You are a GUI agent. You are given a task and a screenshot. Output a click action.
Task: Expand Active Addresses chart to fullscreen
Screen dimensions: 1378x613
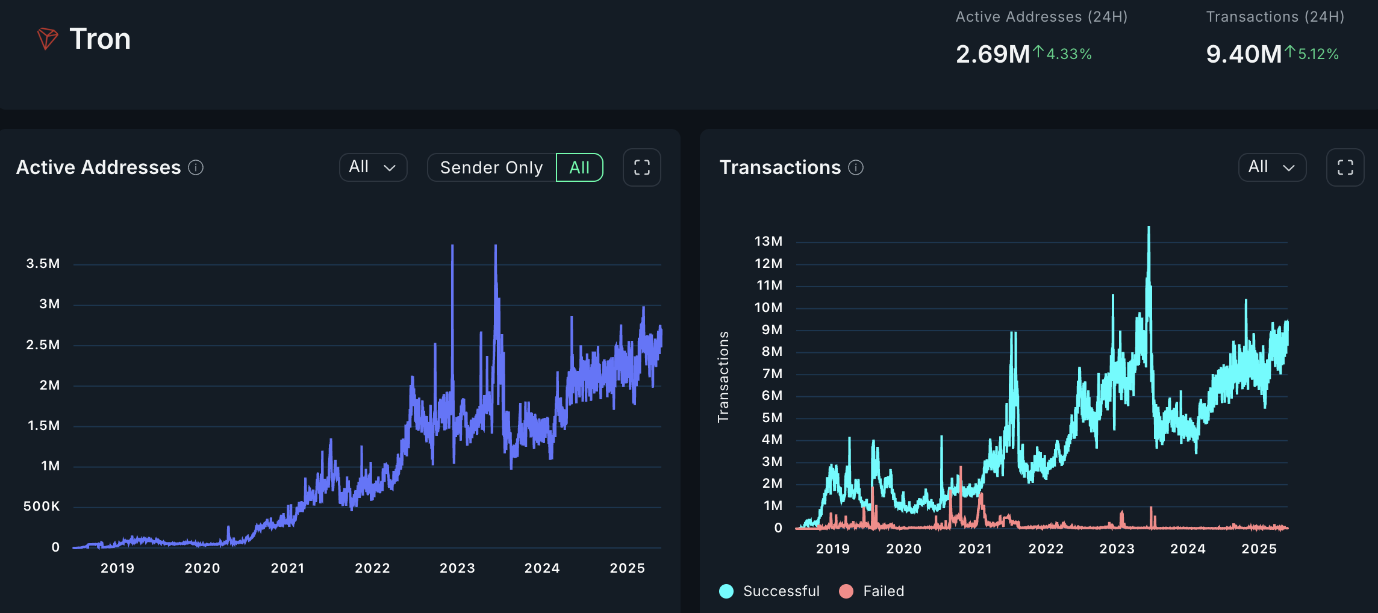(642, 167)
